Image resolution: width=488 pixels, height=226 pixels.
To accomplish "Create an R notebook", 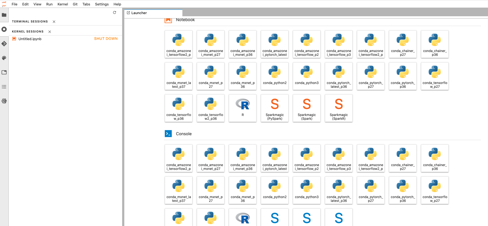I will click(243, 108).
